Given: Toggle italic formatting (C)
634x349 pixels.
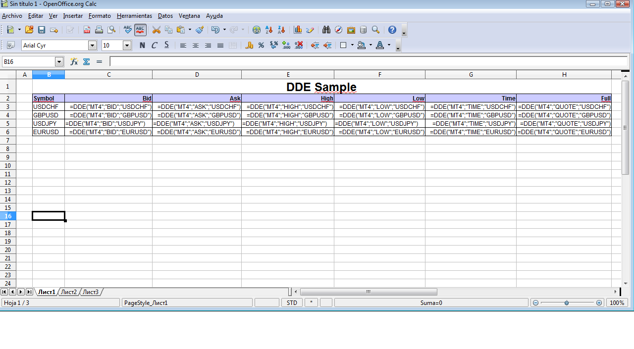Looking at the screenshot, I should pos(154,46).
